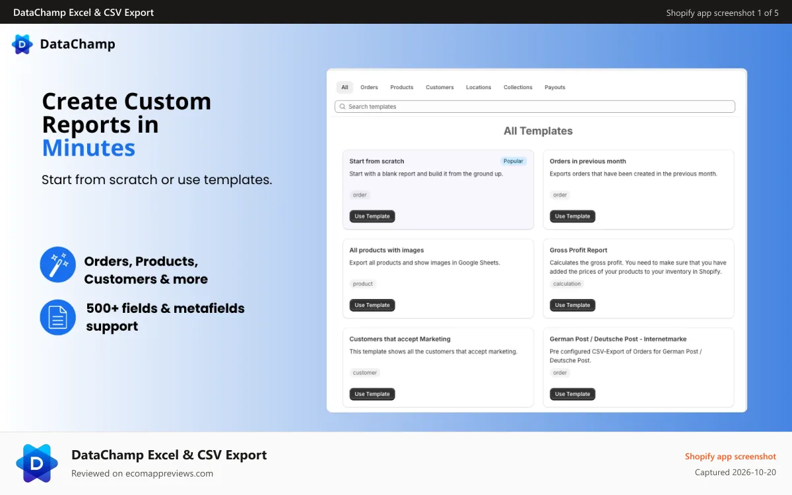The width and height of the screenshot is (792, 495).
Task: Click Shopify app screenshot 1 of 5 text
Action: point(723,13)
